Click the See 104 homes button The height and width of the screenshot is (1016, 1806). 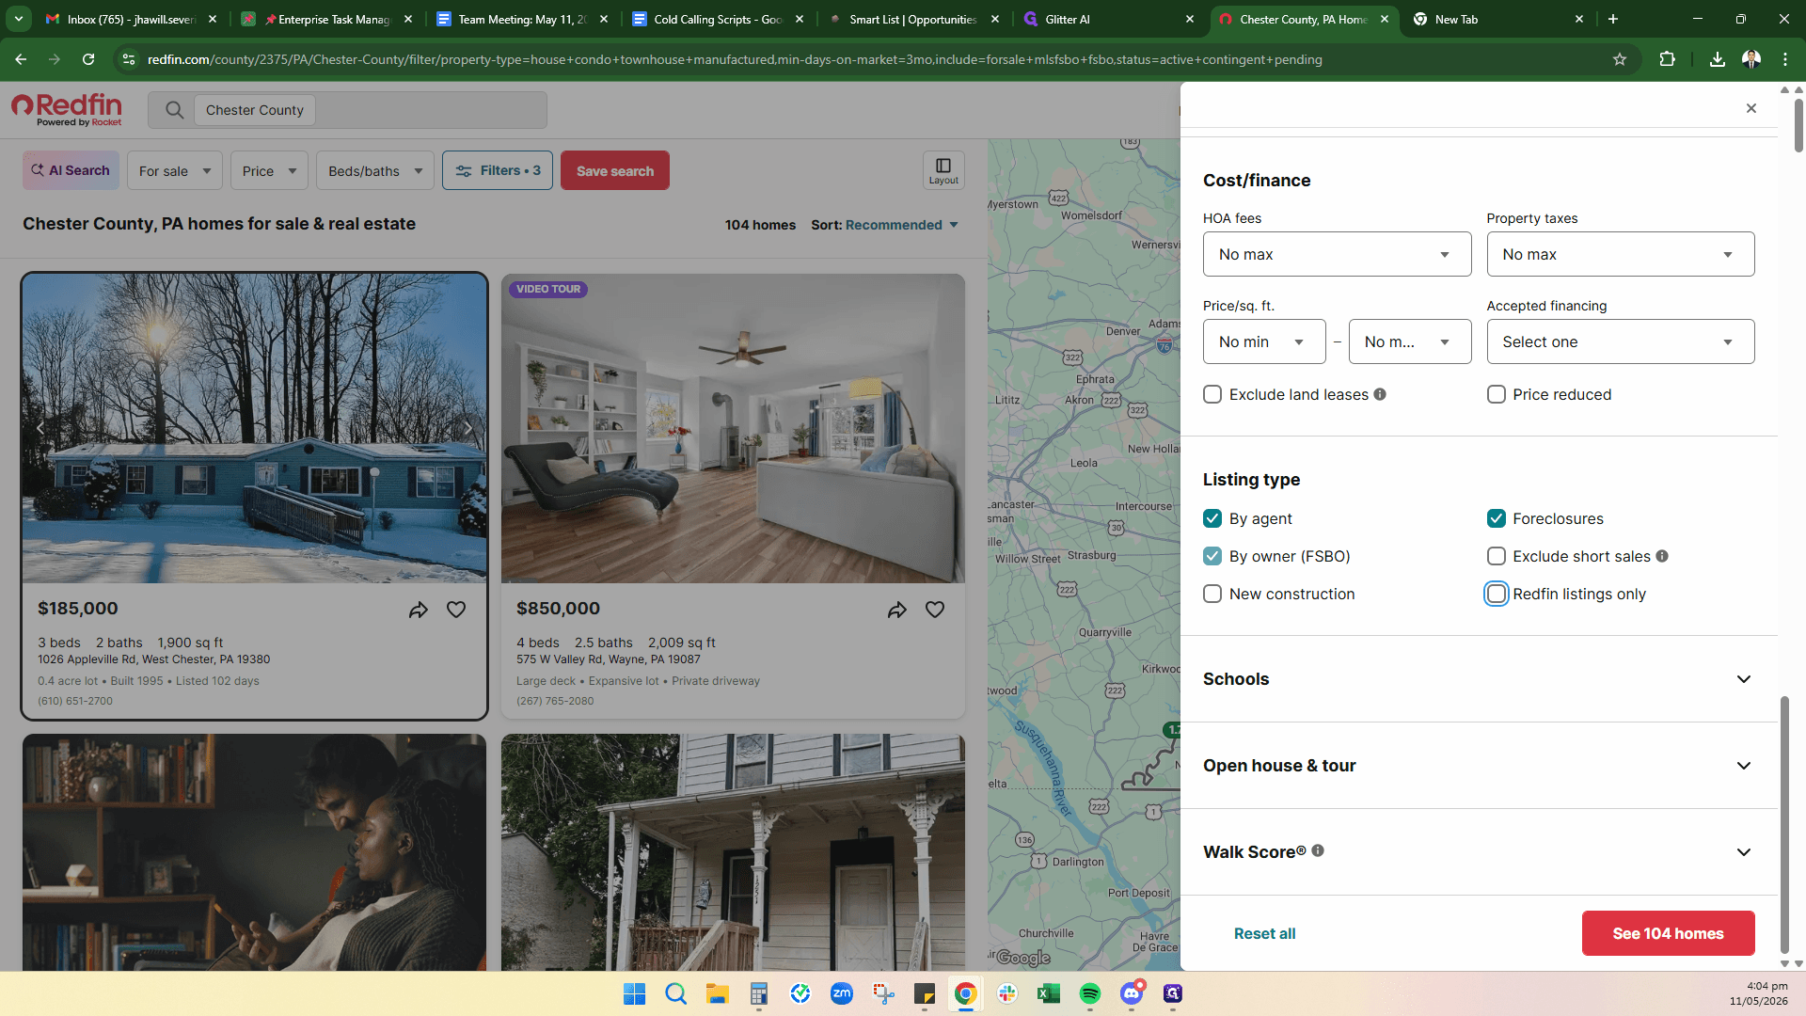(x=1668, y=933)
